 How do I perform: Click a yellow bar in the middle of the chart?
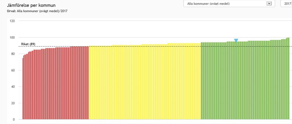click(x=143, y=85)
